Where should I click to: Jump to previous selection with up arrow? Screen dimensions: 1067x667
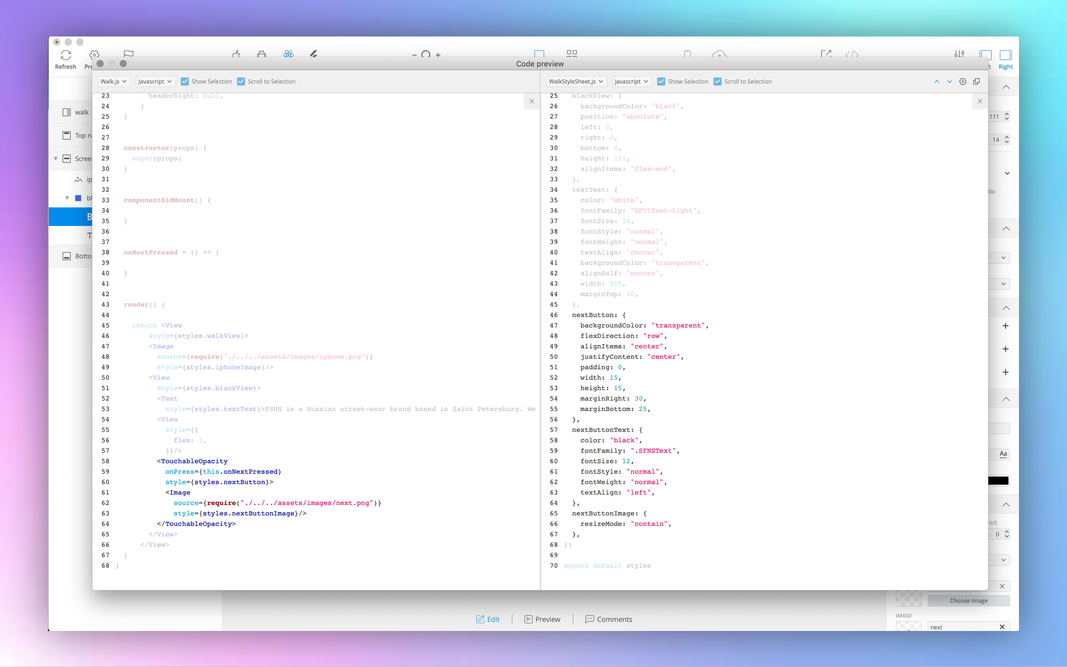pos(937,81)
